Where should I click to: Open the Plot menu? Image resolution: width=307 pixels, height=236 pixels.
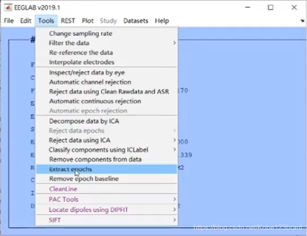[88, 21]
